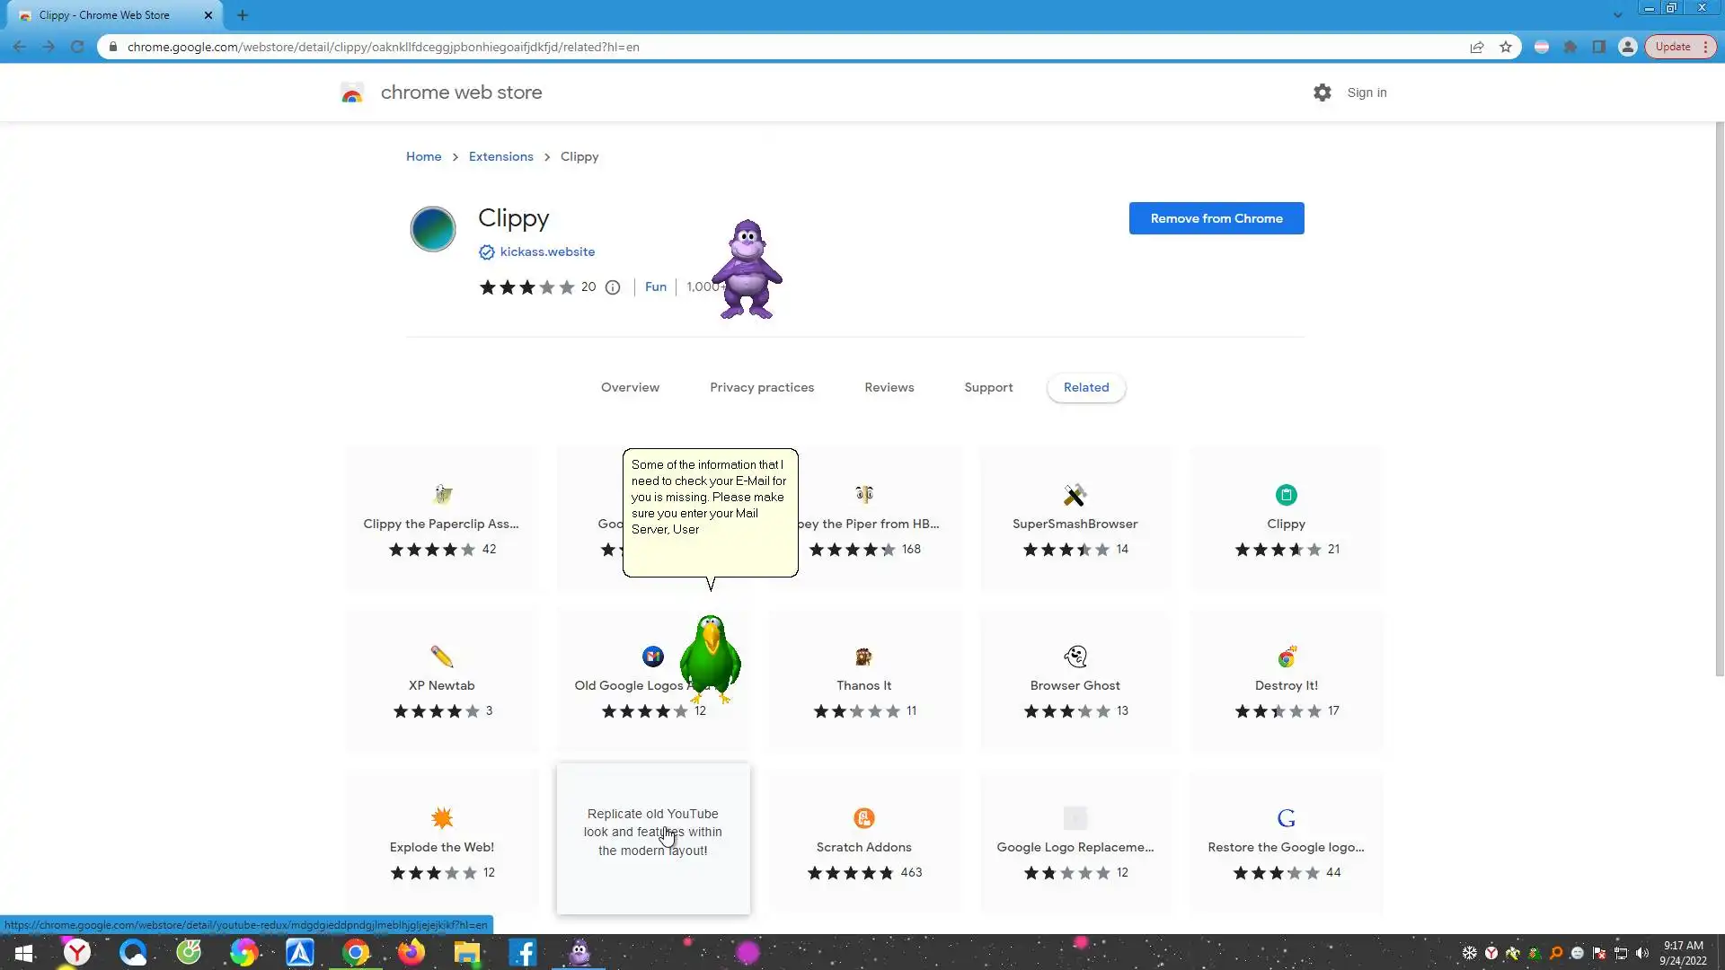Click the share page icon in address bar

(x=1477, y=47)
